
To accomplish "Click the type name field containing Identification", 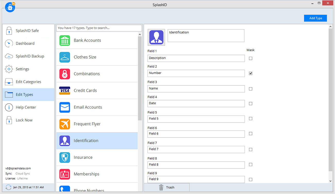I will coord(206,36).
